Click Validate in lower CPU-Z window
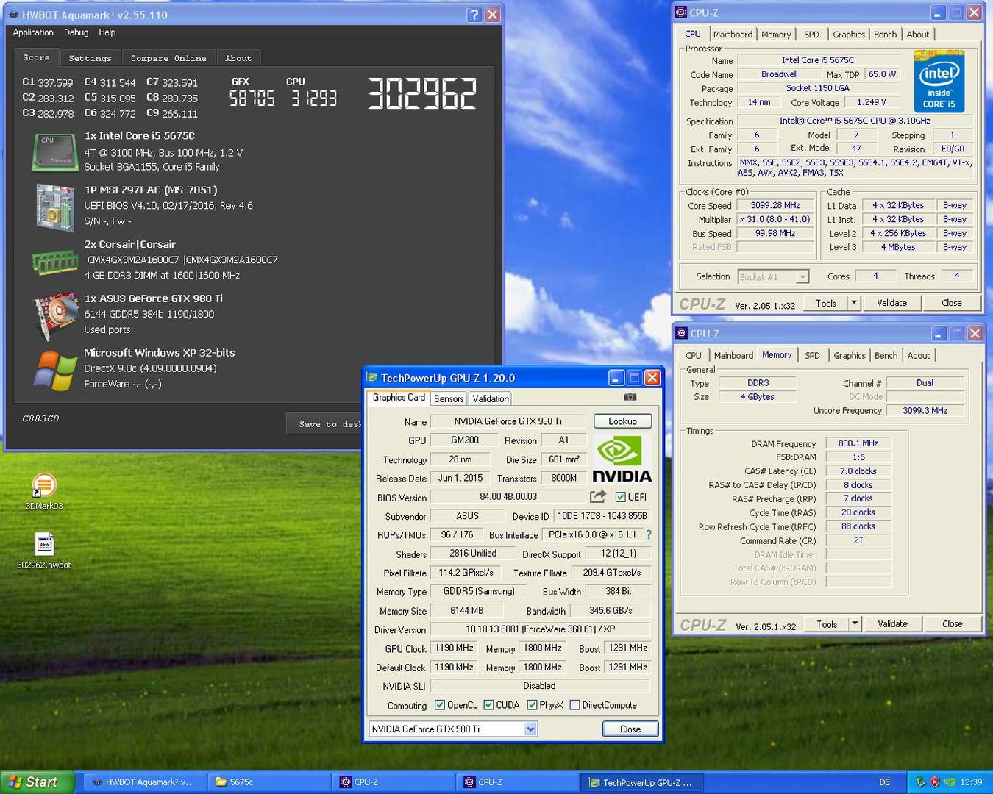Screen dimensions: 993x794 [x=893, y=623]
